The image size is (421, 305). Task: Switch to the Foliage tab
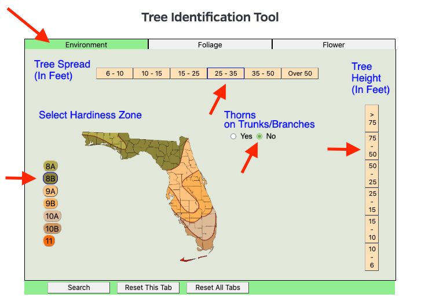(210, 44)
